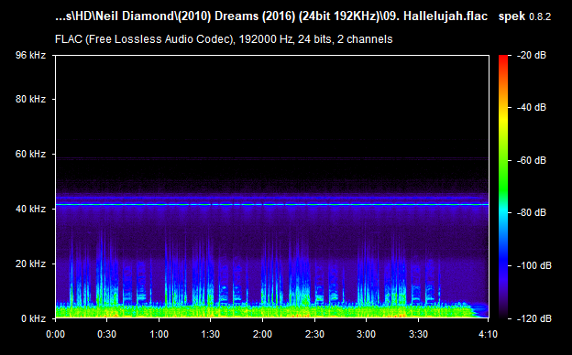The width and height of the screenshot is (572, 355).
Task: Click the 0 kHz frequency axis label
Action: (34, 318)
